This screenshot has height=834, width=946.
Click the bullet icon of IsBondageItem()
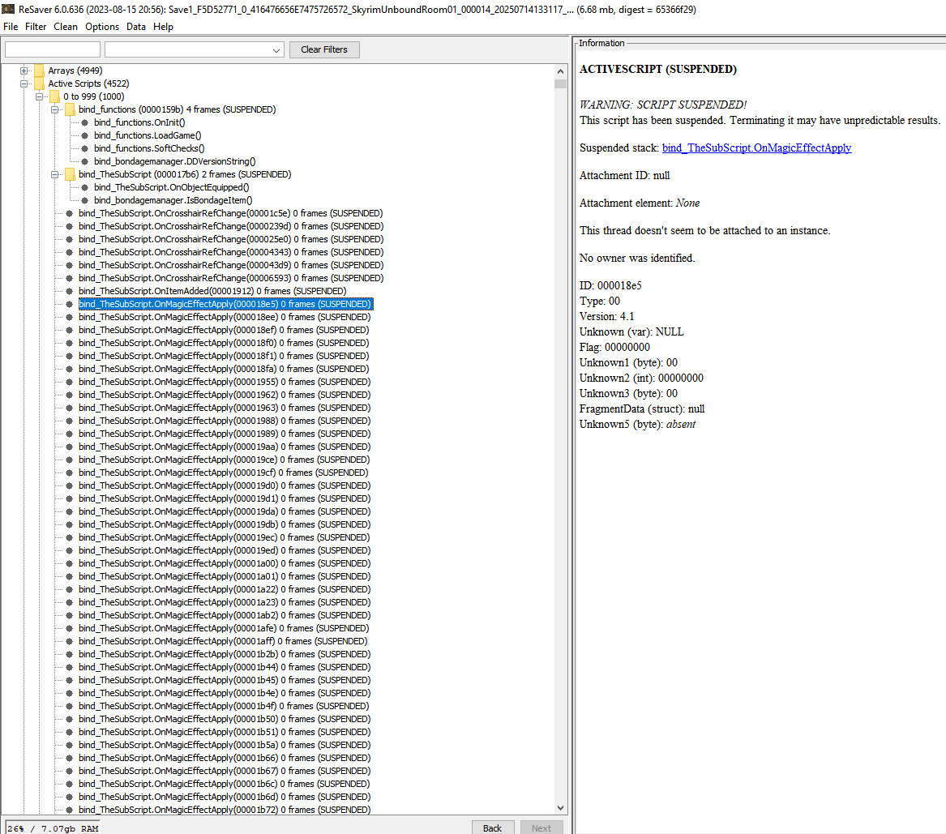(84, 200)
